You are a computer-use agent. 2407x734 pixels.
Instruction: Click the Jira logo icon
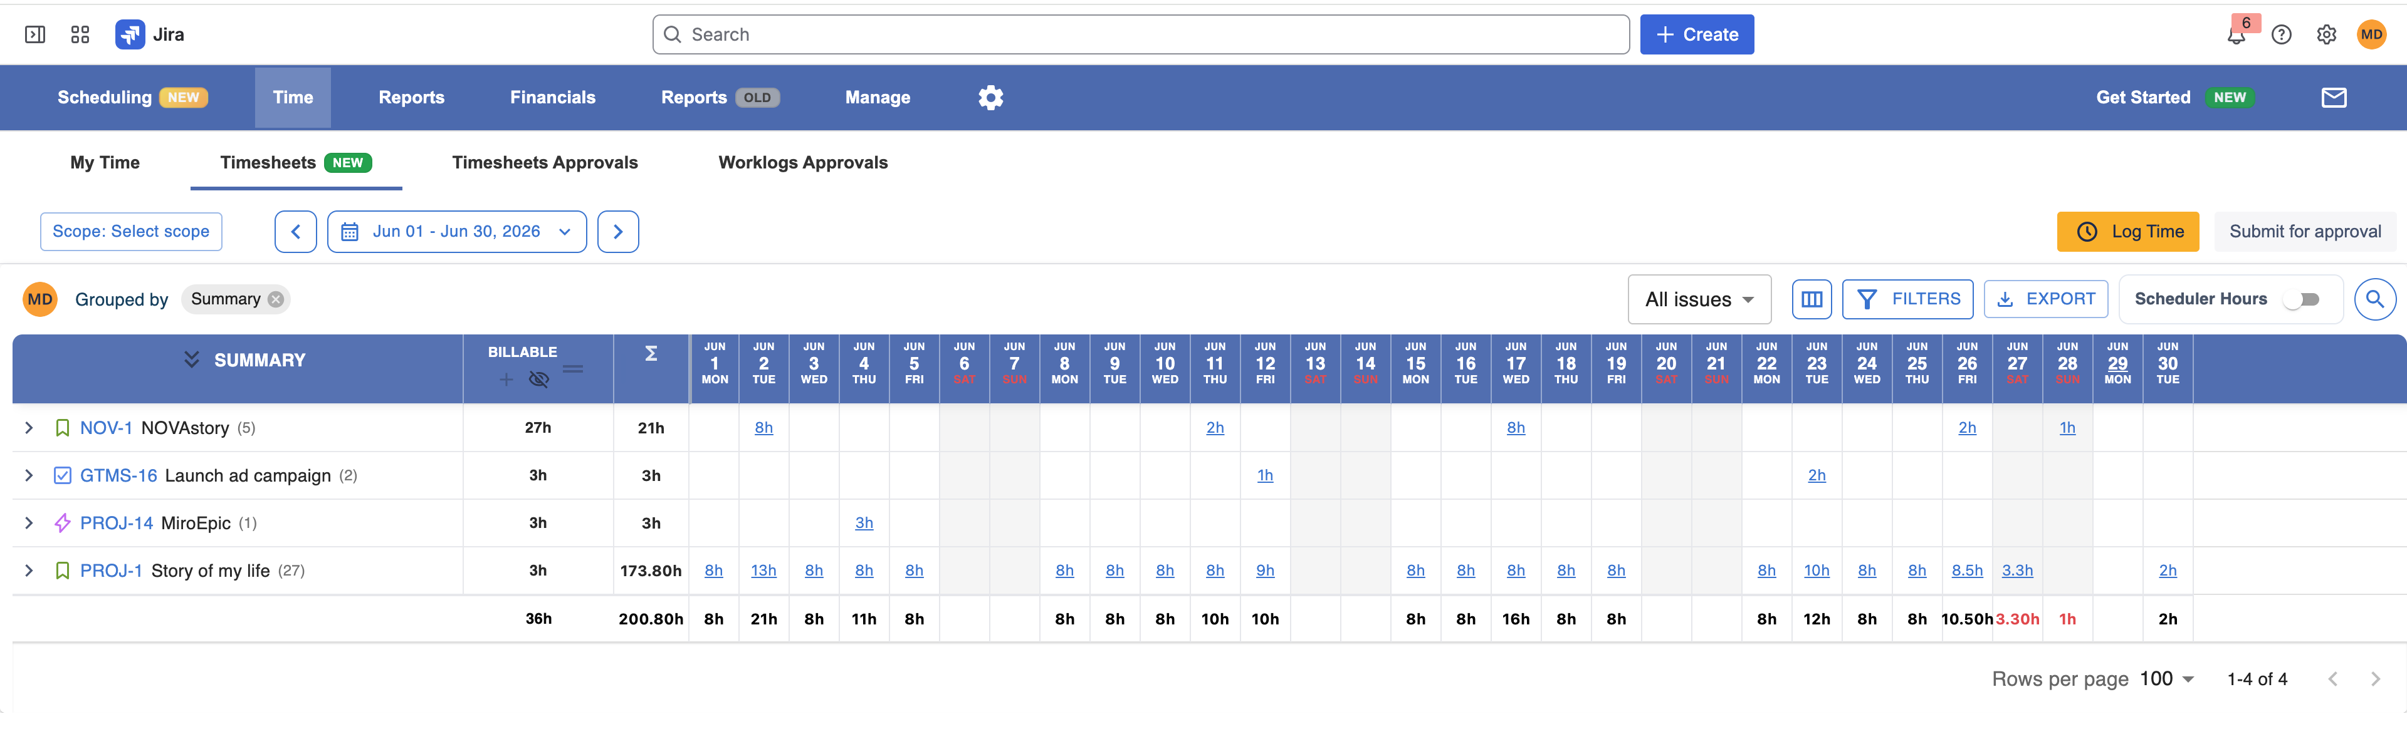click(130, 34)
